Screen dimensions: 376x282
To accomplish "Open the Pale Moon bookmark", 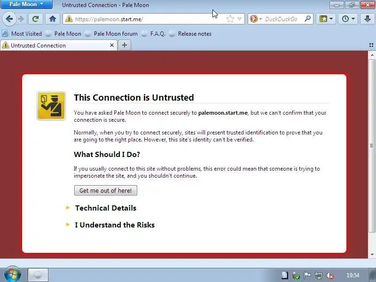I will click(x=63, y=33).
